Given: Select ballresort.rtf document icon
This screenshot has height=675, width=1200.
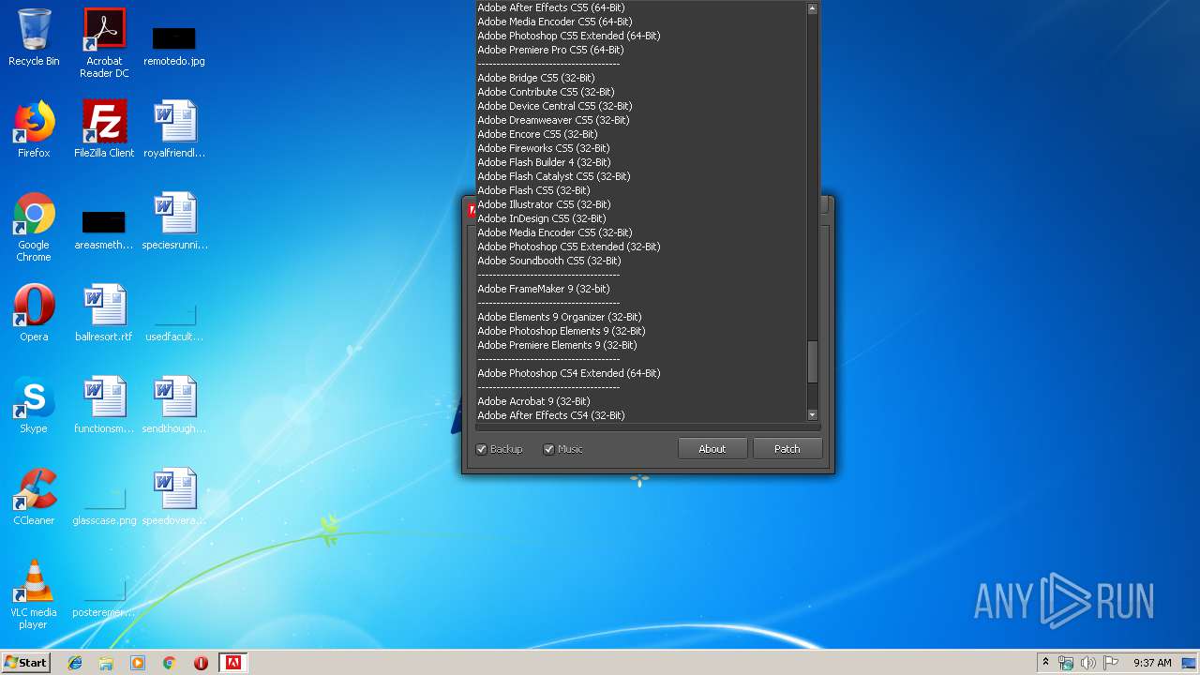Looking at the screenshot, I should pos(104,313).
